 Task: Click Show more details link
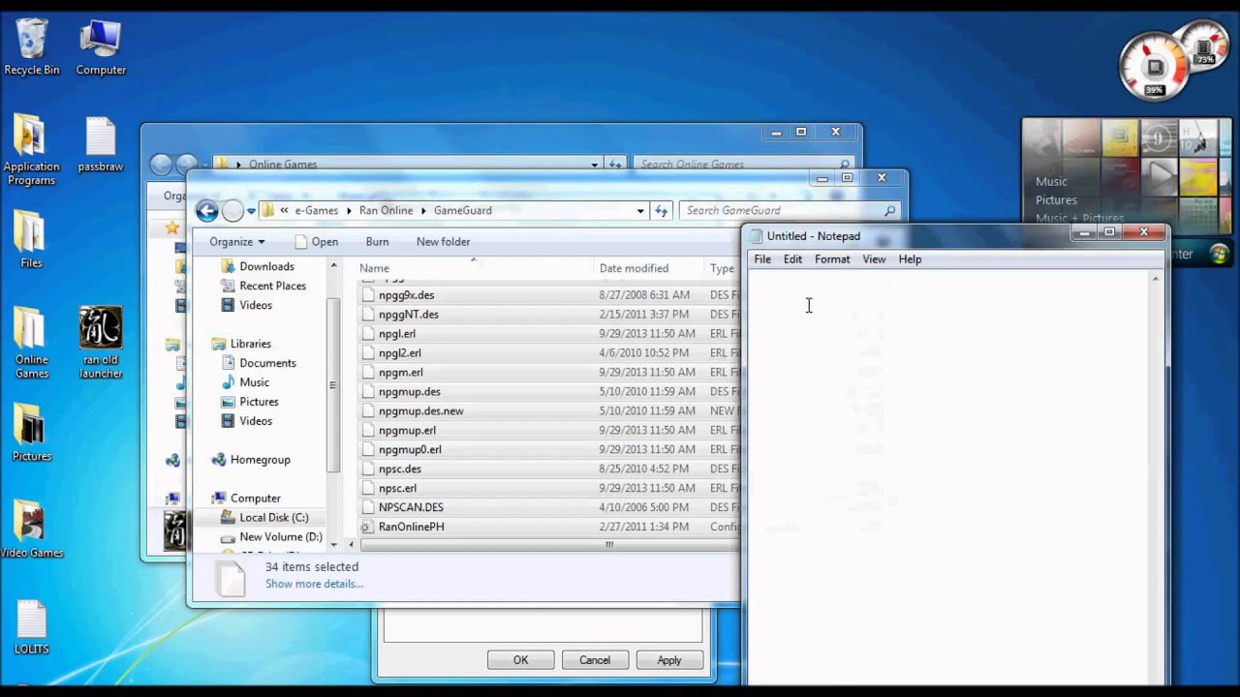click(x=314, y=584)
